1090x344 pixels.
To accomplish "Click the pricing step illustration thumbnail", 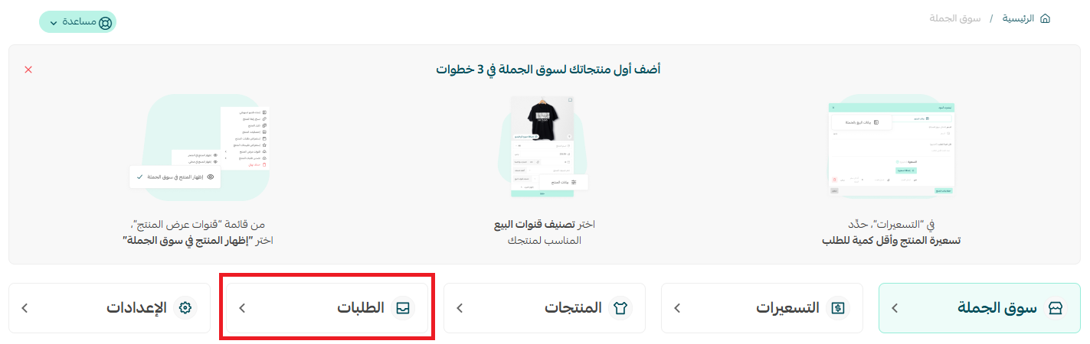I will point(891,148).
